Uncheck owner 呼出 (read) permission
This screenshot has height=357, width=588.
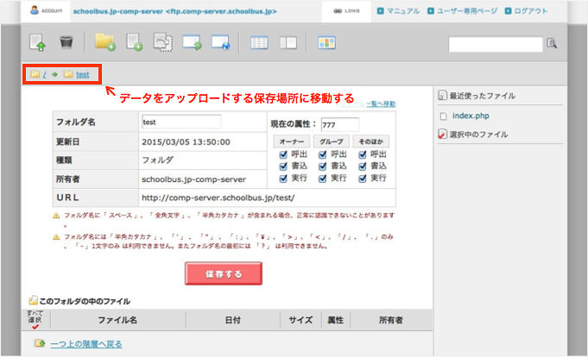point(283,154)
